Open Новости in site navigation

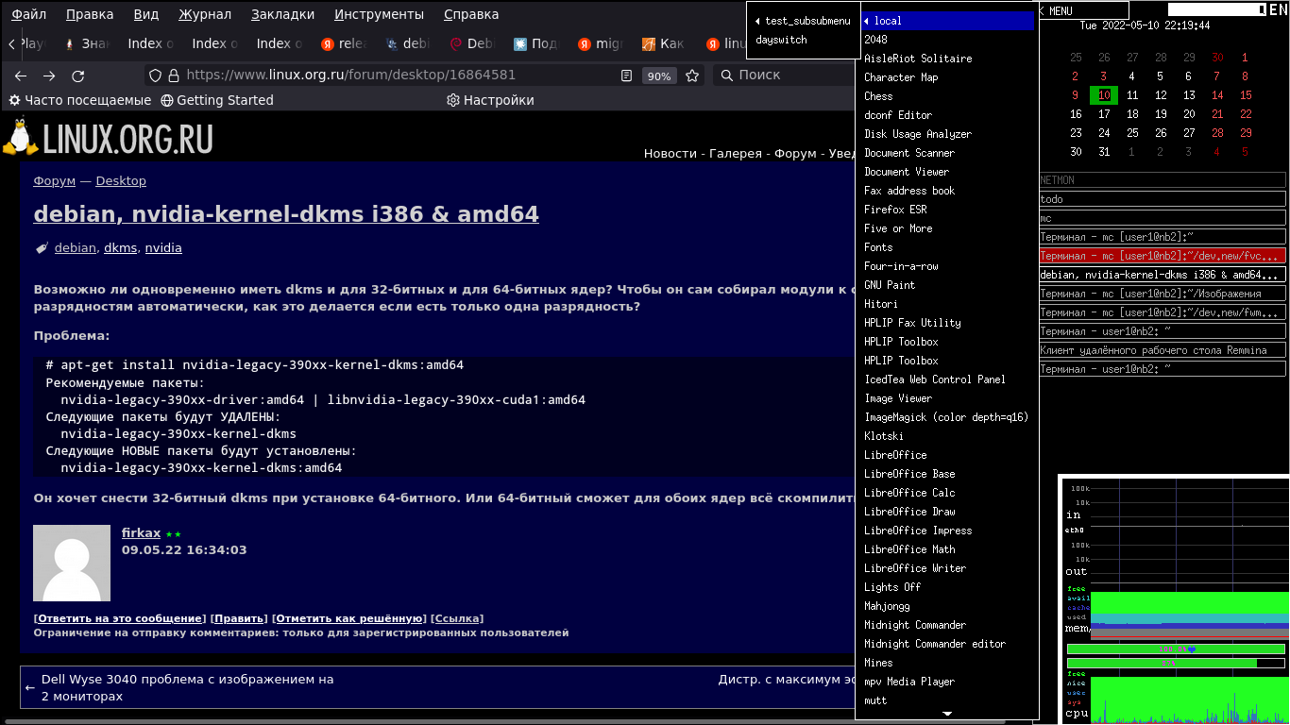[x=670, y=154]
